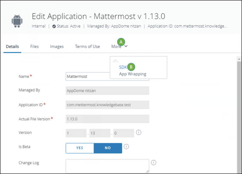Click the chevron arrow next to More
Viewport: 242px width, 174px height.
(x=126, y=47)
